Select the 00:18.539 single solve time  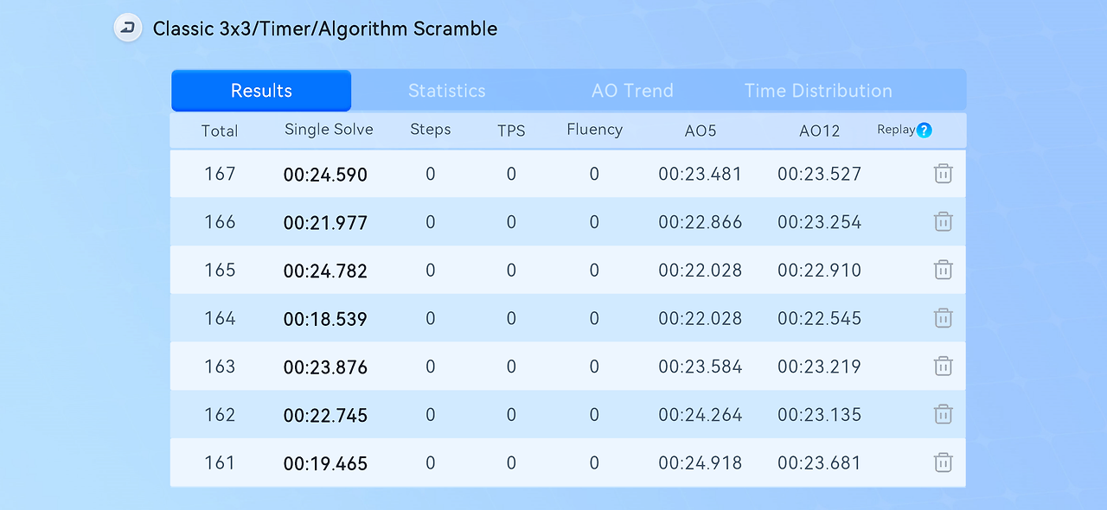325,319
